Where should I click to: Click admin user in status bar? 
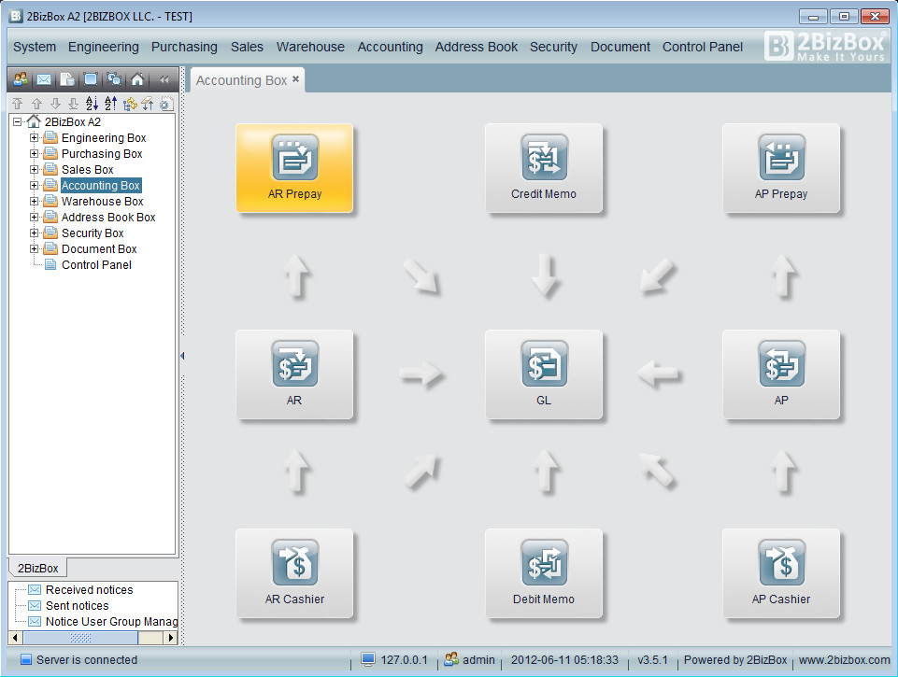[470, 660]
